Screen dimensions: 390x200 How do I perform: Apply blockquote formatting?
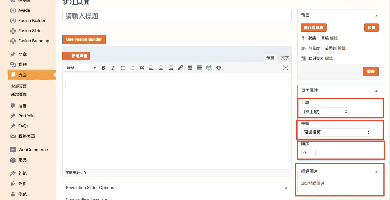coord(142,68)
